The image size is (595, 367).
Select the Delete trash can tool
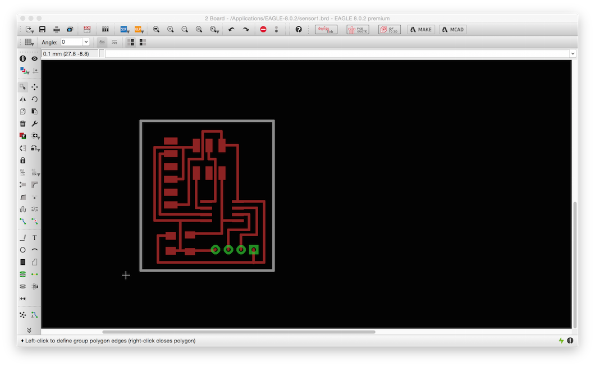23,123
